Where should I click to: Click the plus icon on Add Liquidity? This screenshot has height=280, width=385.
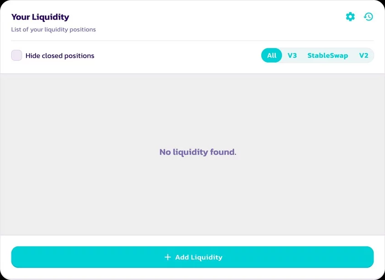click(167, 257)
